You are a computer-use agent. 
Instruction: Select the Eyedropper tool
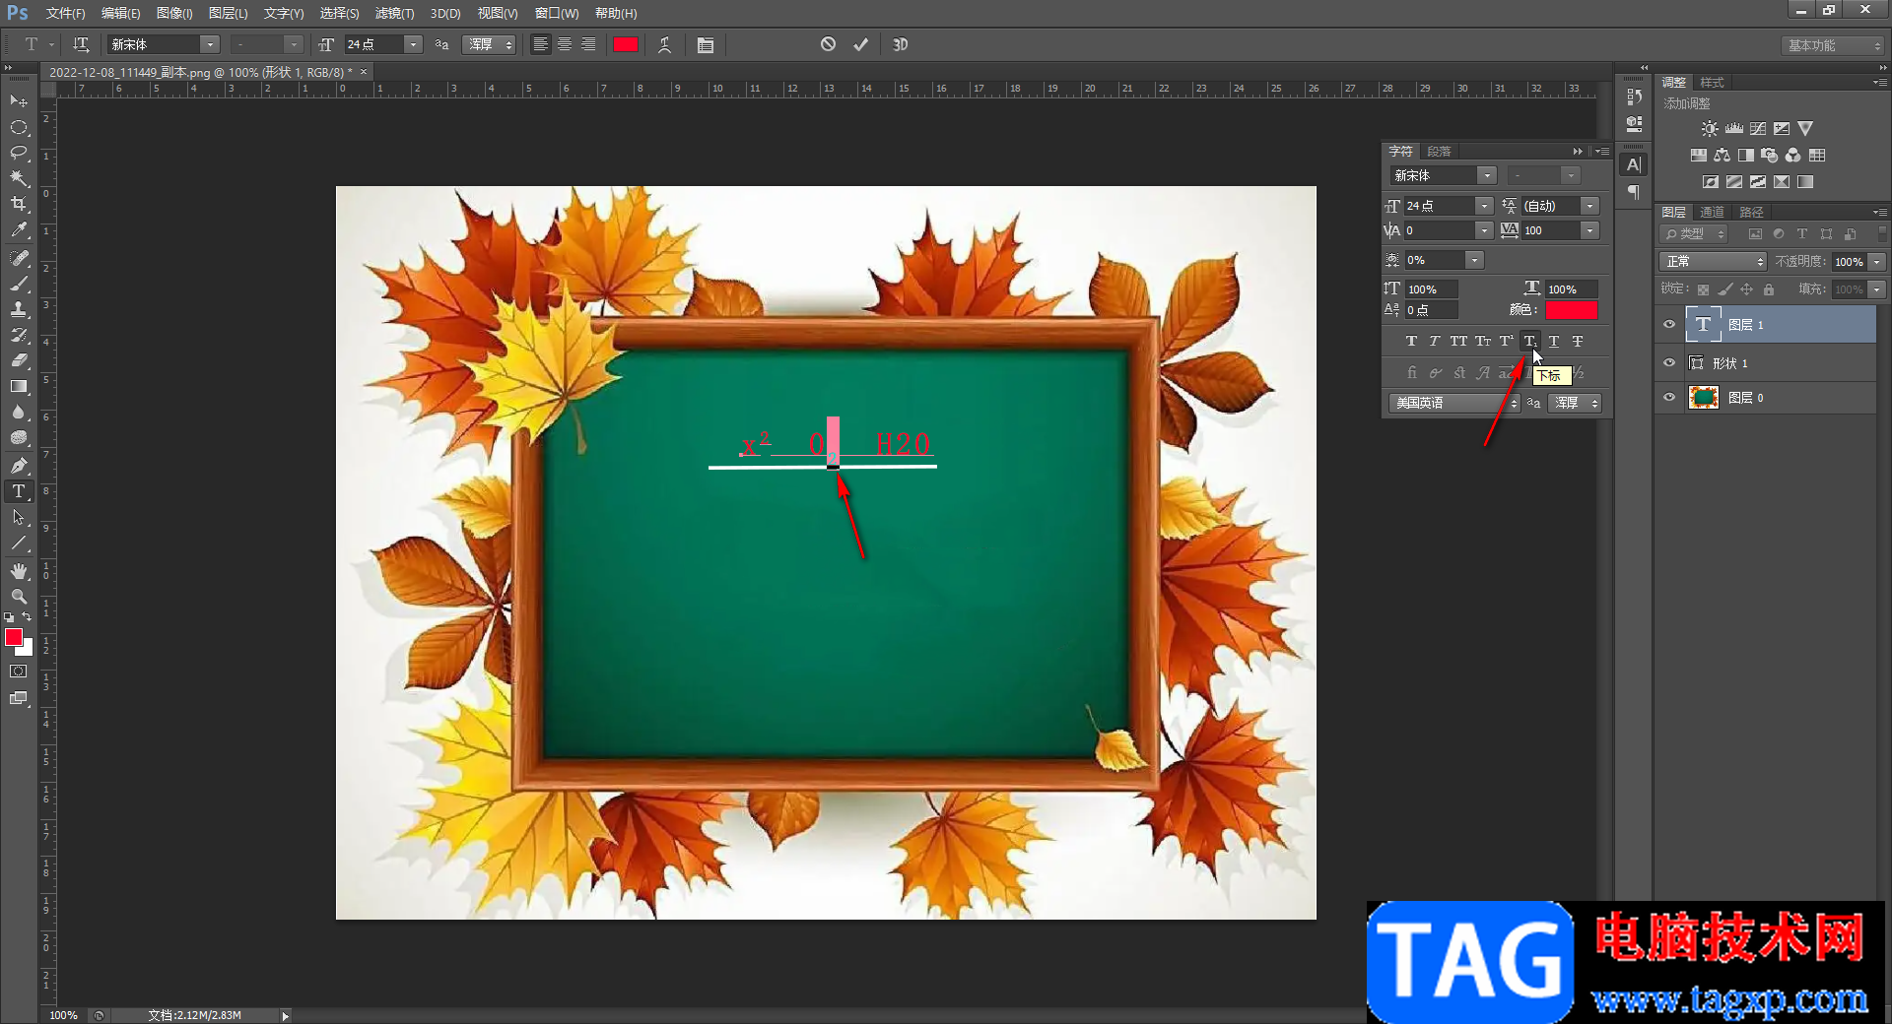pos(19,230)
